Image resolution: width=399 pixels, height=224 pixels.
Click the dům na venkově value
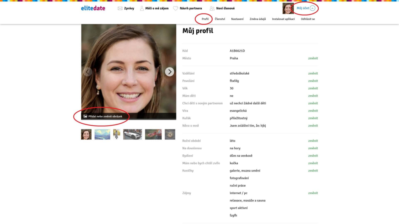241,156
